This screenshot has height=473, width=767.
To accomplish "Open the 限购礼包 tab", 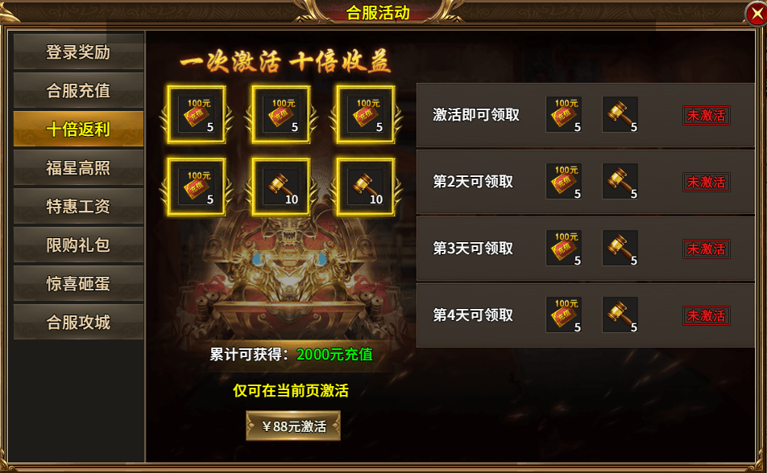I will [x=78, y=245].
